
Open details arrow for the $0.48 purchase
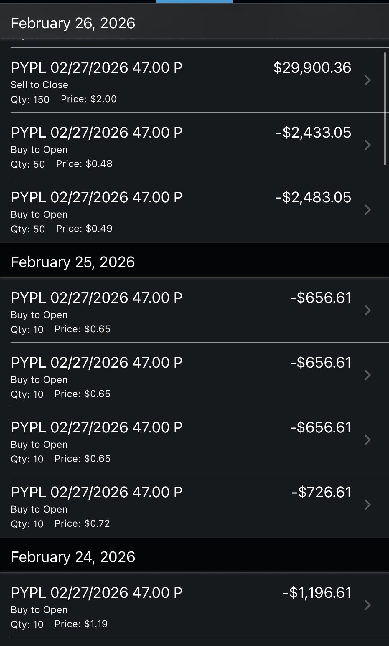tap(367, 145)
